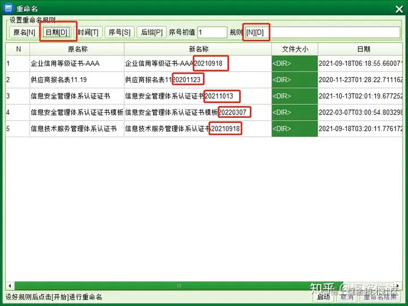Sort by the 文件大小 column header
This screenshot has width=408, height=306.
(295, 49)
